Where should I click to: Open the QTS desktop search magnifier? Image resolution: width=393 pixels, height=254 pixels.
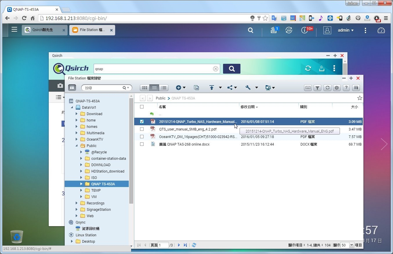(251, 30)
